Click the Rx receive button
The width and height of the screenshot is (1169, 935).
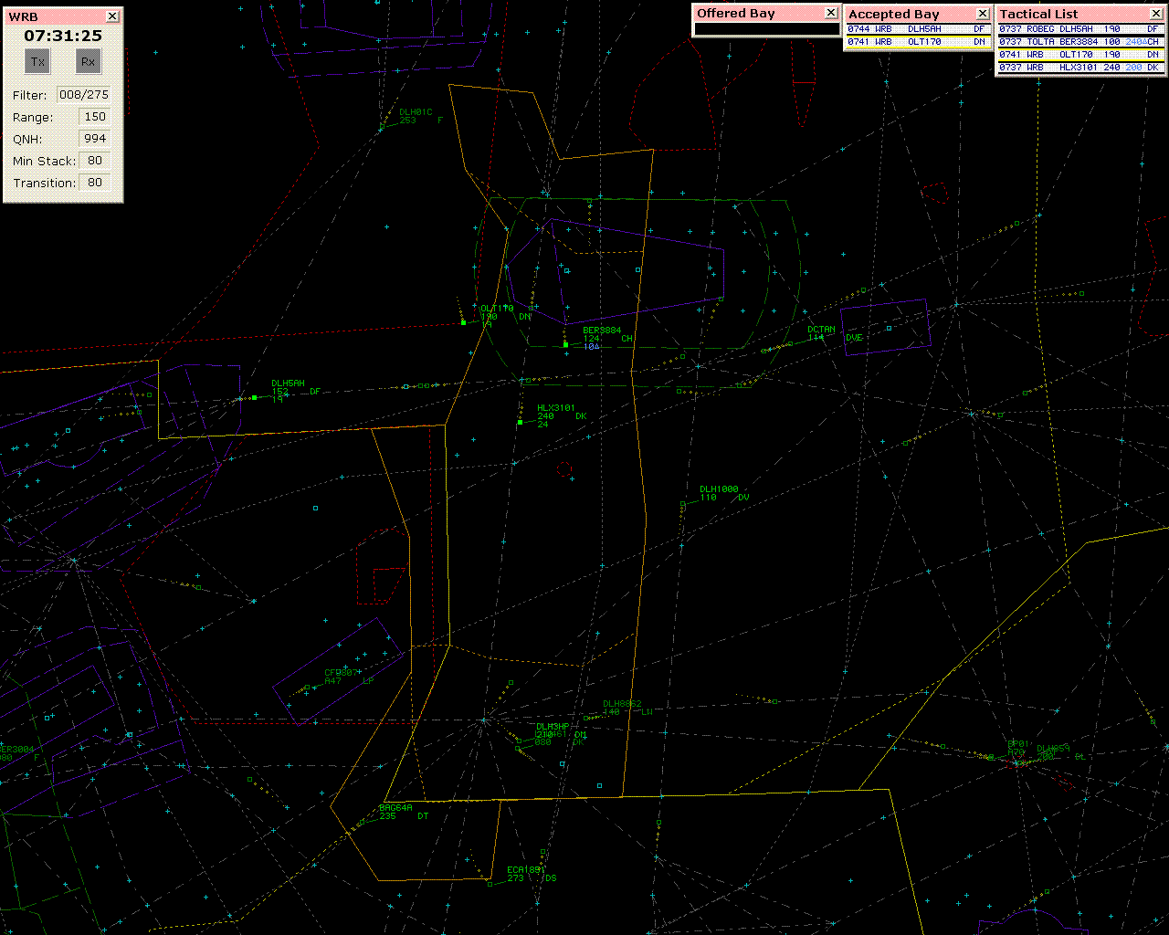click(x=89, y=61)
